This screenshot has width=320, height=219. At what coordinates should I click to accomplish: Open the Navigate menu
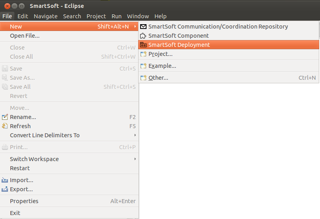46,16
